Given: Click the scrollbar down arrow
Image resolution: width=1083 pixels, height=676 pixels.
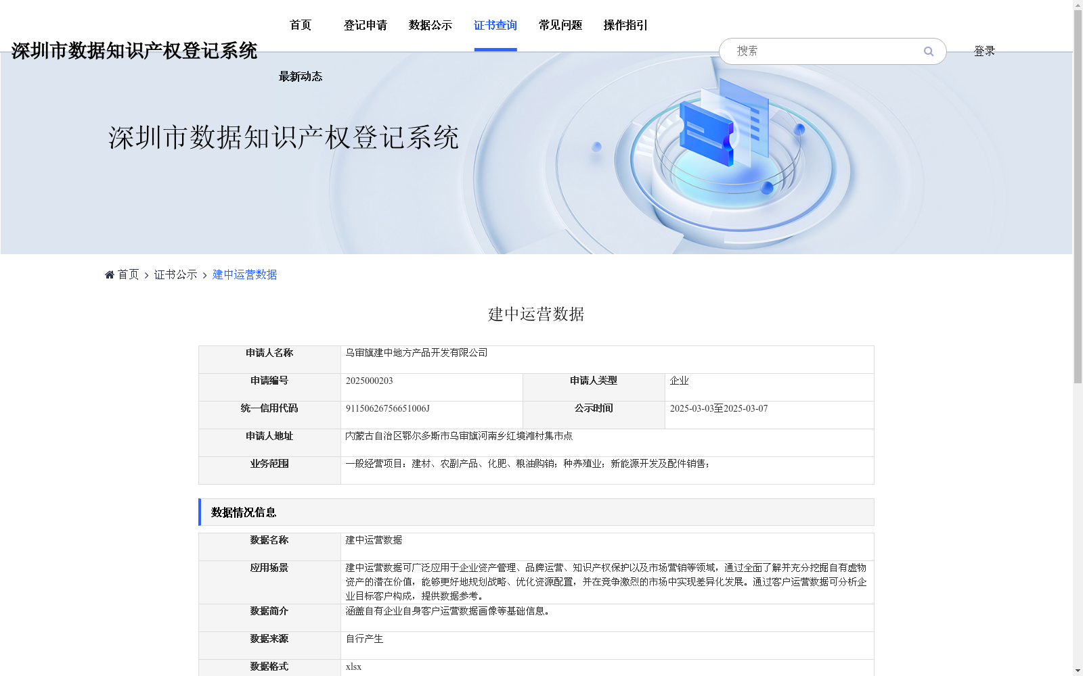Looking at the screenshot, I should [1078, 671].
